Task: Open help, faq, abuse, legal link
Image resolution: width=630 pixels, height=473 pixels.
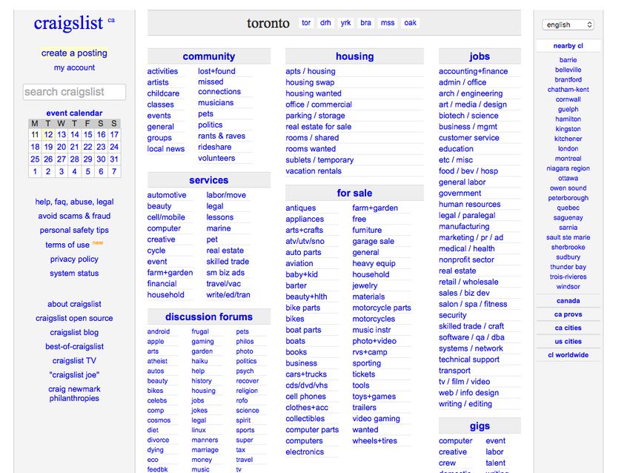Action: (74, 202)
